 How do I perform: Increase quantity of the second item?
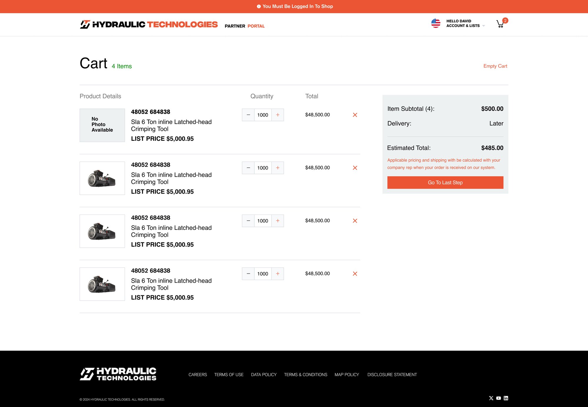pyautogui.click(x=278, y=168)
